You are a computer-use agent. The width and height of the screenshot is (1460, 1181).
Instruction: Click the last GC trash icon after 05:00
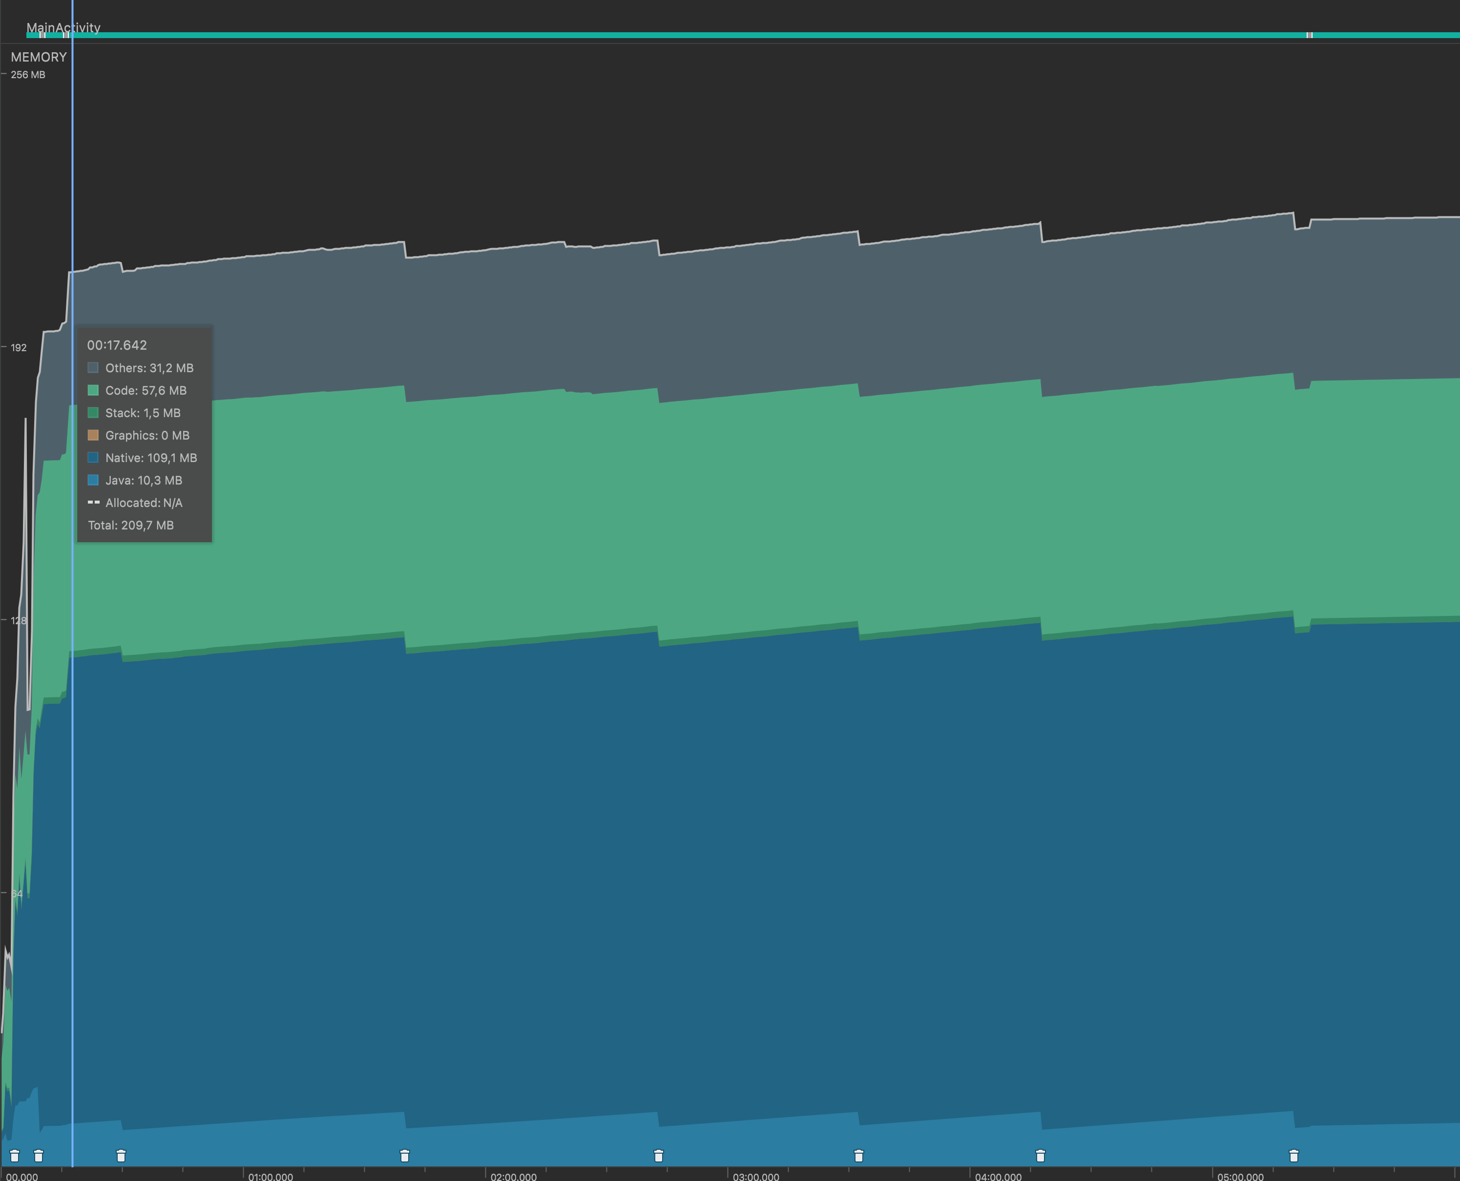tap(1294, 1156)
